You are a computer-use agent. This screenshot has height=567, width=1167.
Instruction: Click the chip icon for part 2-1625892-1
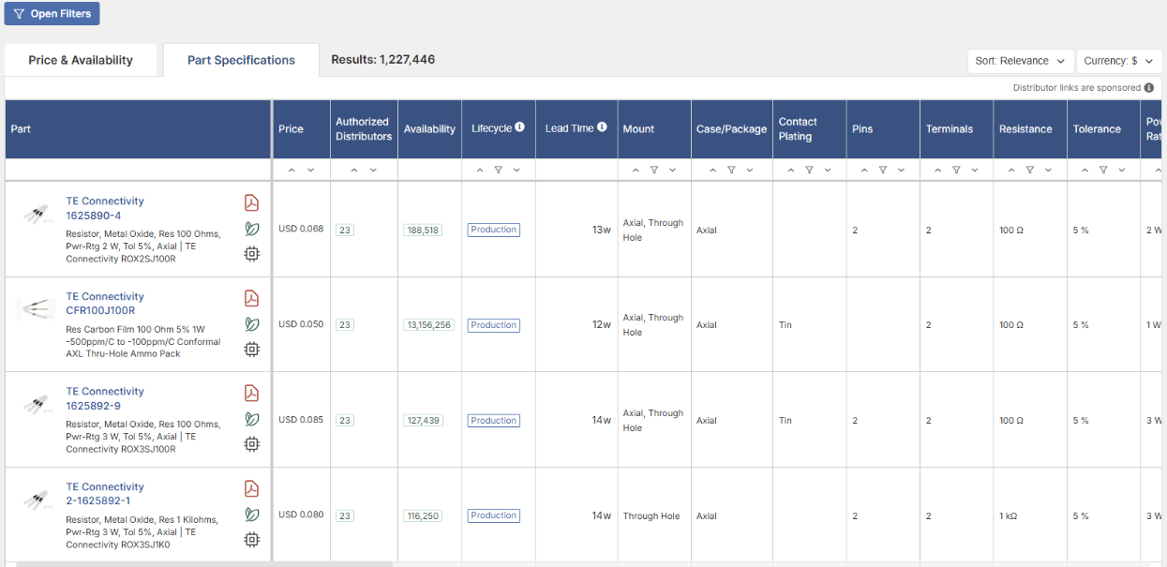click(x=251, y=540)
